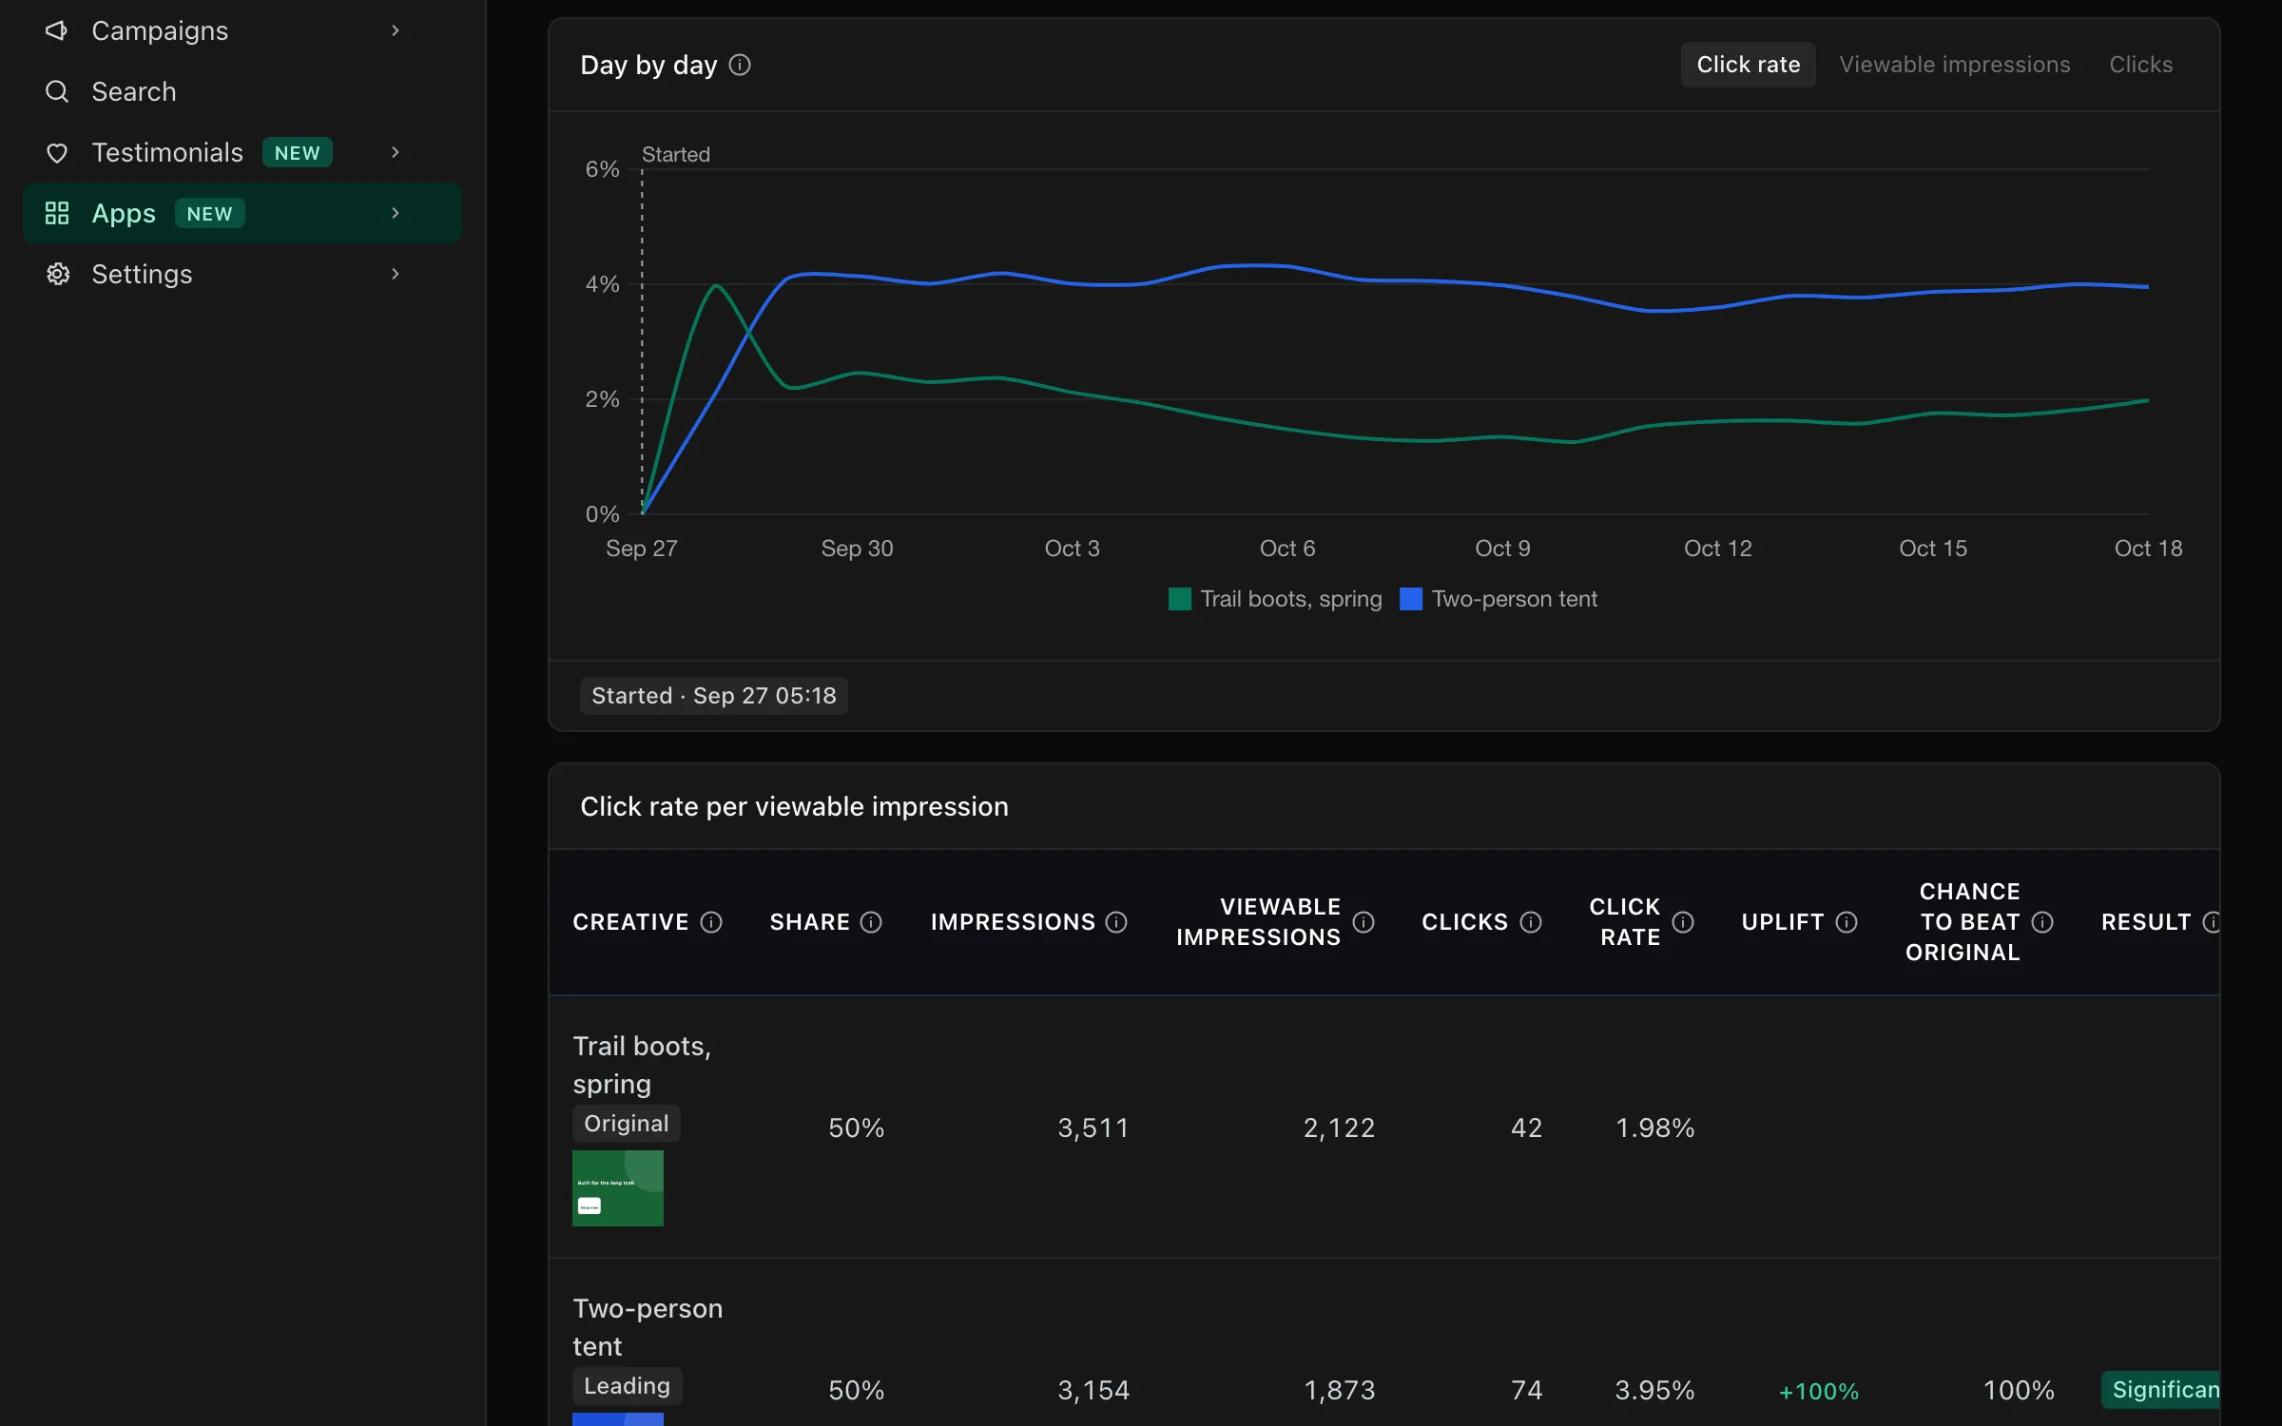
Task: Click info icon beside CLICKS column header
Action: 1531,922
